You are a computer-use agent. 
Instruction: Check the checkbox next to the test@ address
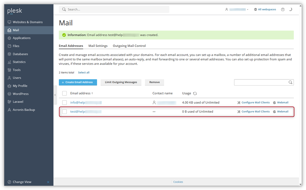coord(64,111)
